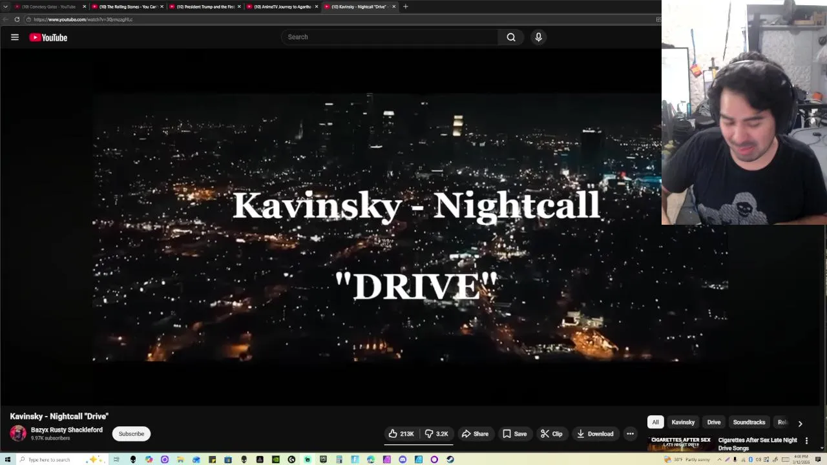Open more actions three-dot menu
827x465 pixels.
tap(631, 434)
